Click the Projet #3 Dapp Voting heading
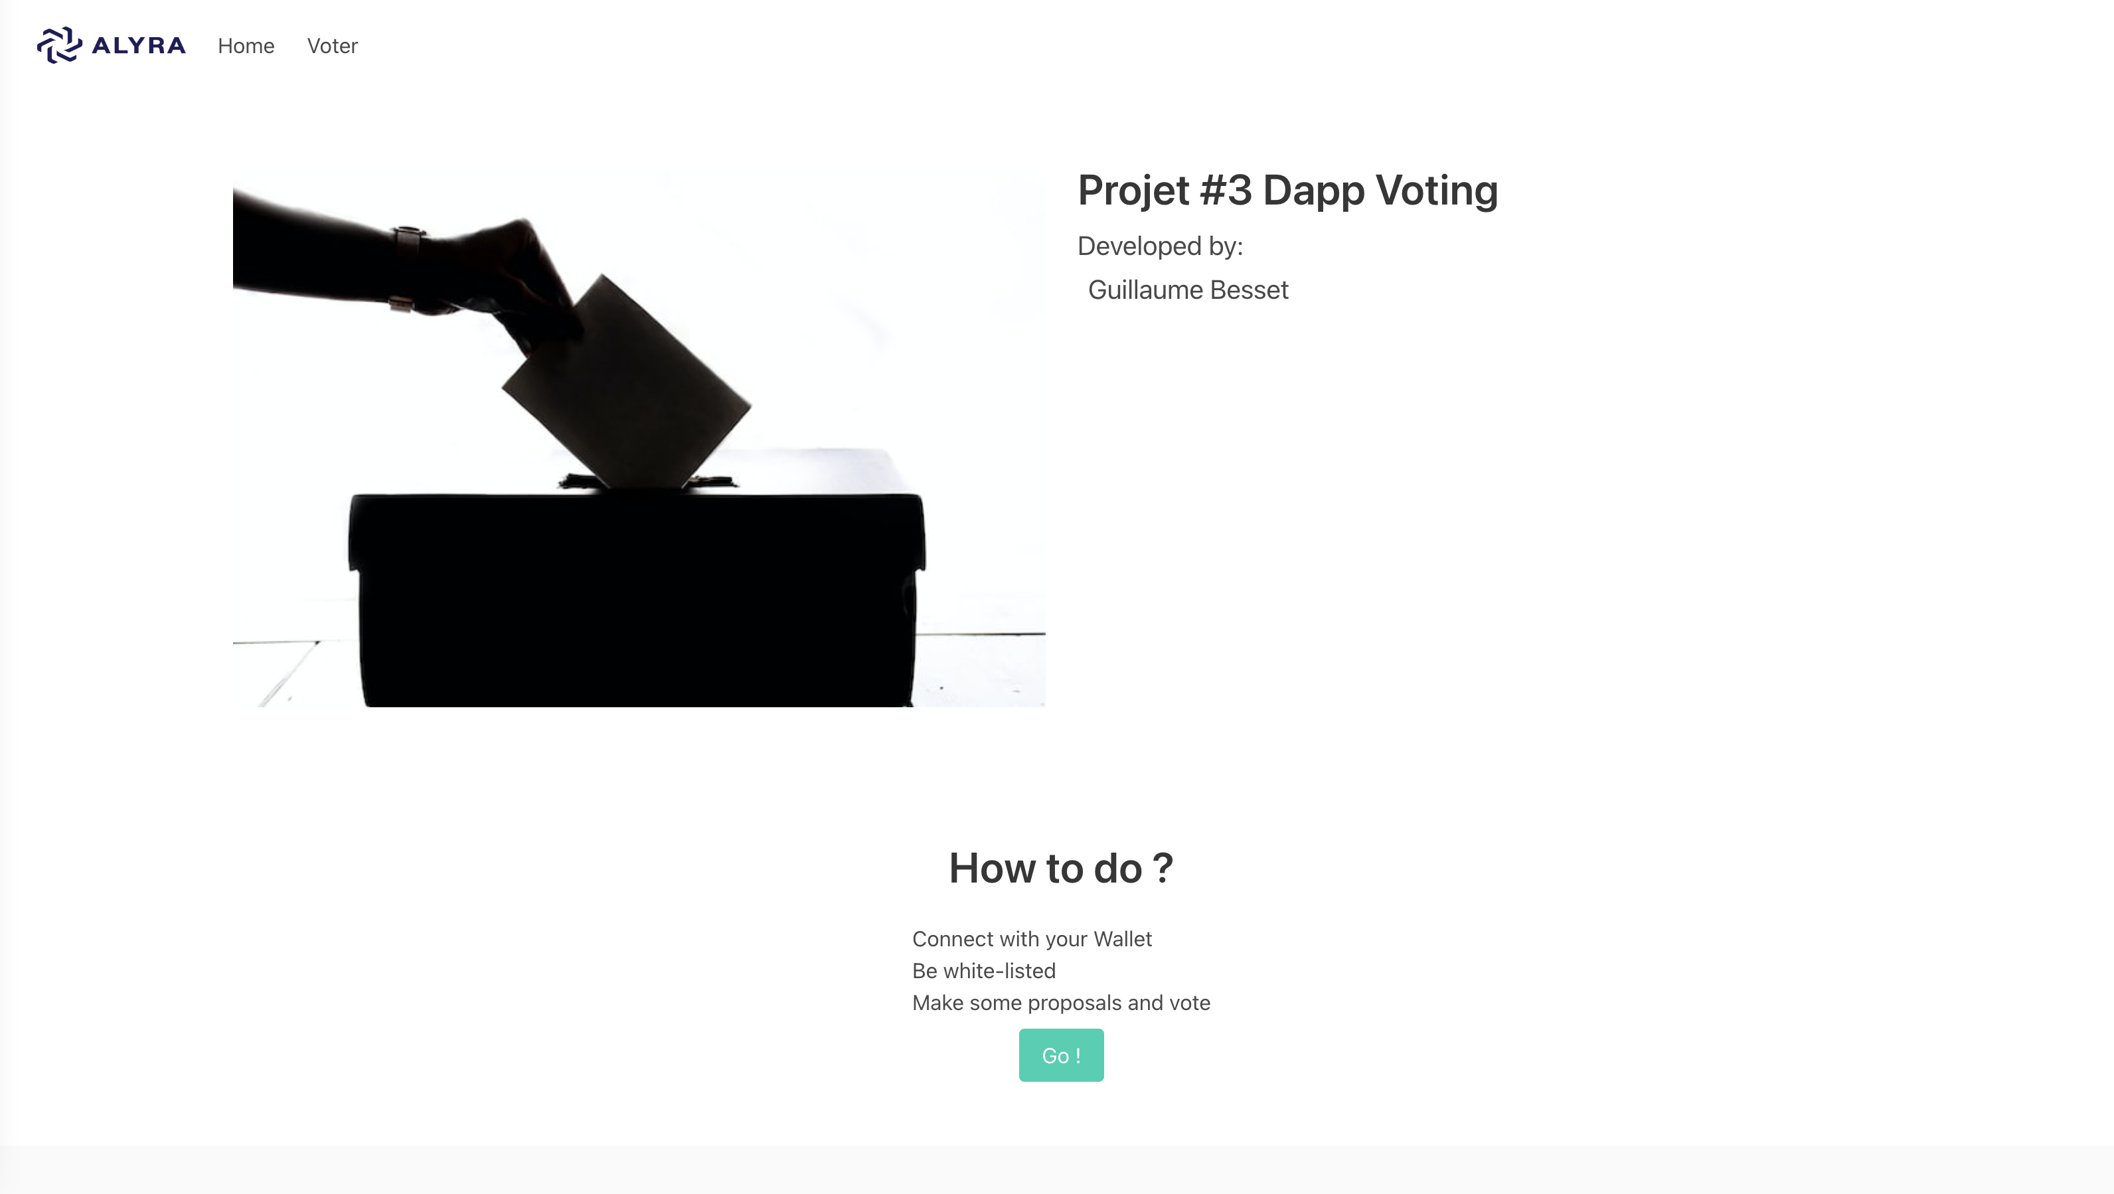 (1287, 191)
